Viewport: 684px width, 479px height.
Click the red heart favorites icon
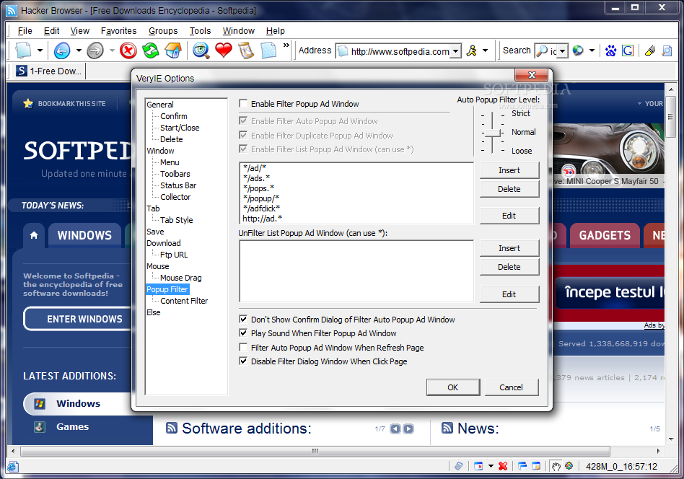coord(224,50)
